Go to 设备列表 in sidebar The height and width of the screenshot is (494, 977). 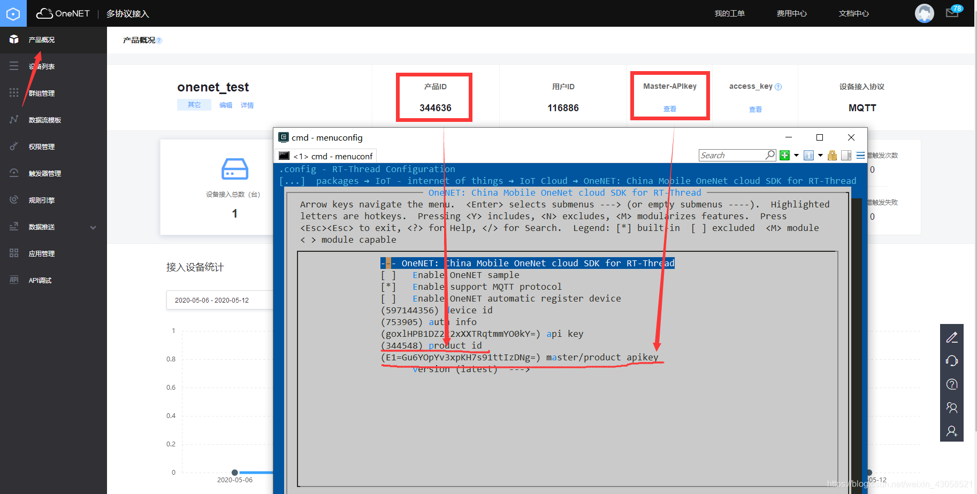42,66
